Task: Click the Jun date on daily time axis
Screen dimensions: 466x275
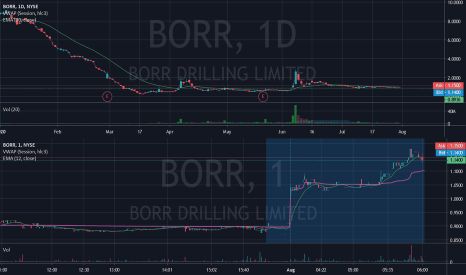Action: point(281,131)
